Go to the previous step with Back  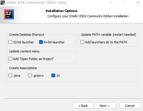[83, 106]
